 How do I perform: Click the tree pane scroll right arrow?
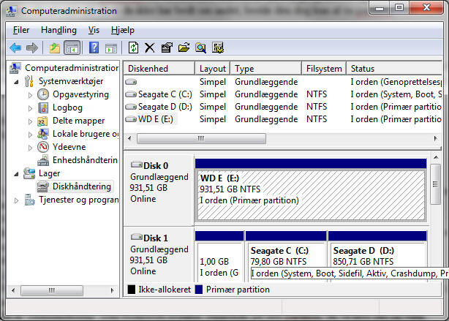coord(112,290)
